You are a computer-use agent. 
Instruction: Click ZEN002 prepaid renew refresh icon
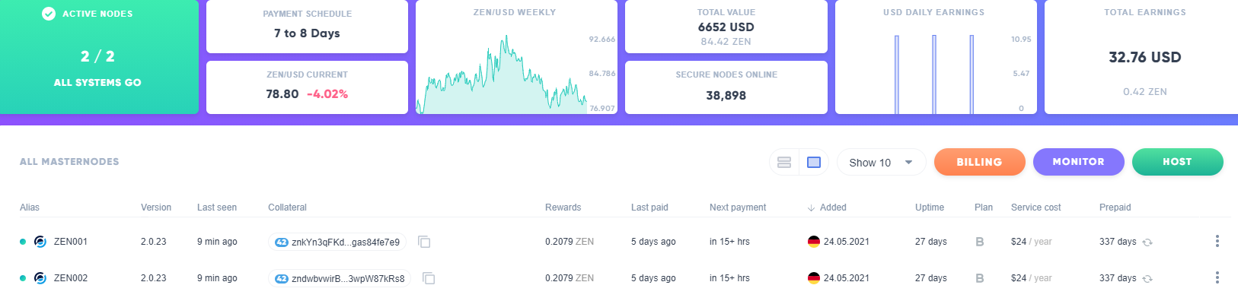1147,279
